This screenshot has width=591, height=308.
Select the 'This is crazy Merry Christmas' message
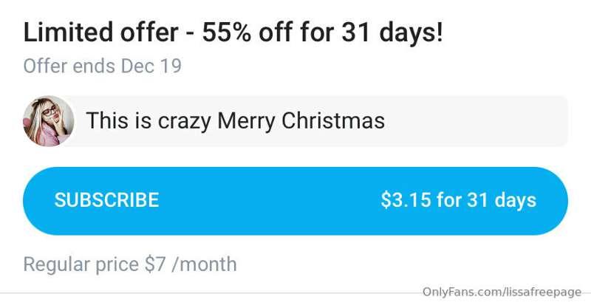coord(235,121)
